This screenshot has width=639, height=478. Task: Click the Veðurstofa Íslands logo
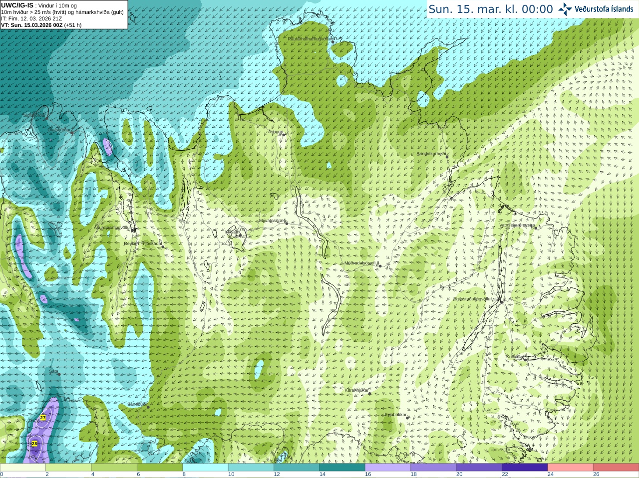596,9
